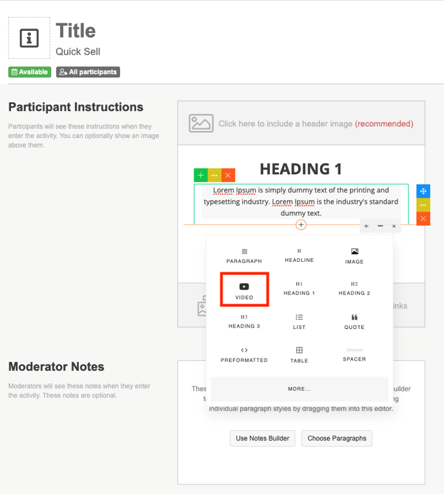Click the orange delete button above the paragraph
Screen dimensions: 444x494
pyautogui.click(x=228, y=175)
